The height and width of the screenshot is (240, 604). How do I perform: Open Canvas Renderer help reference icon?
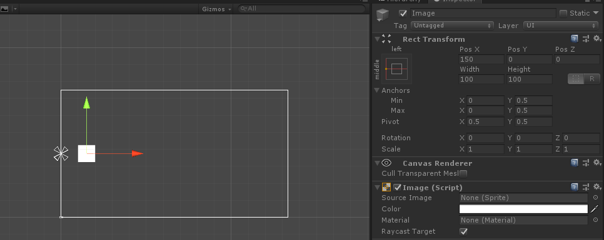tap(574, 163)
